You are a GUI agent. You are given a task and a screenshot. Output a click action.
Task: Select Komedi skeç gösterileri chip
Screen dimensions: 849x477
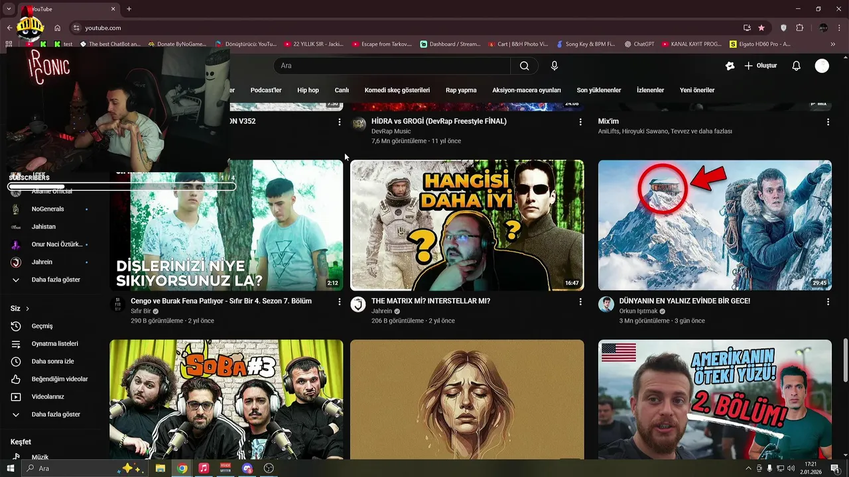pos(397,90)
